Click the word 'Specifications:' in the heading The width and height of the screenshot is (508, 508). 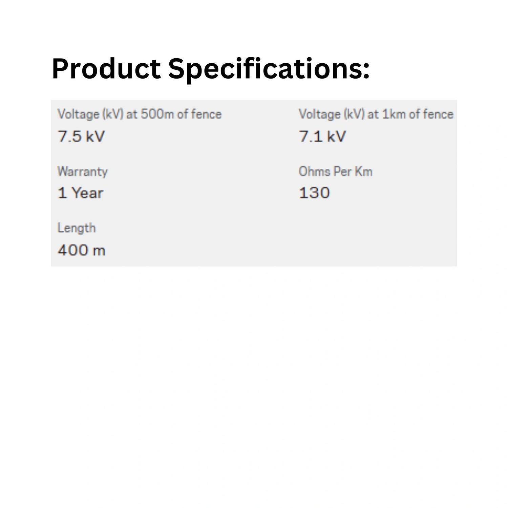pos(269,69)
